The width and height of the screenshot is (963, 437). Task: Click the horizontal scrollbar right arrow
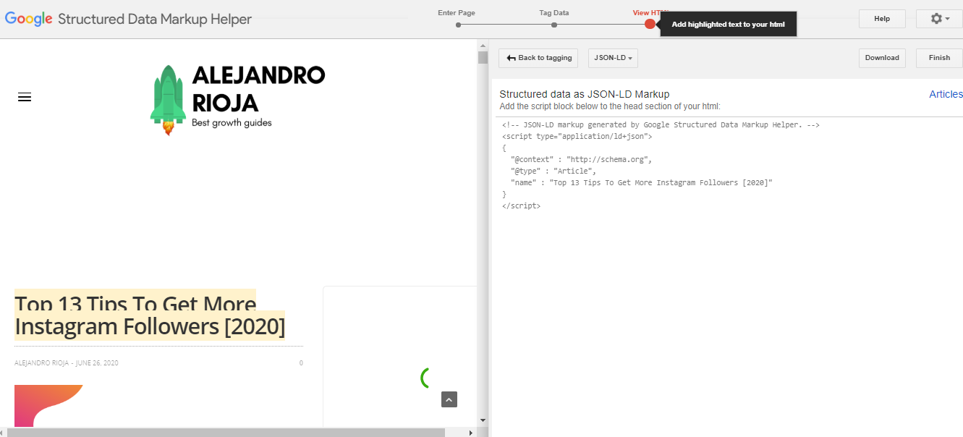click(x=471, y=433)
